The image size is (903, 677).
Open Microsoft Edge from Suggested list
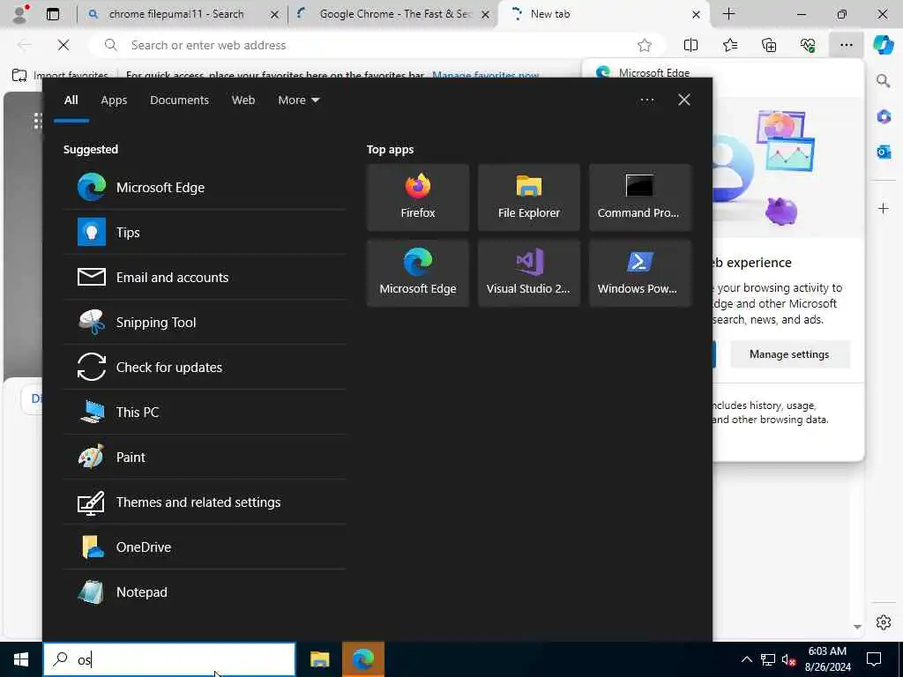[x=205, y=187]
